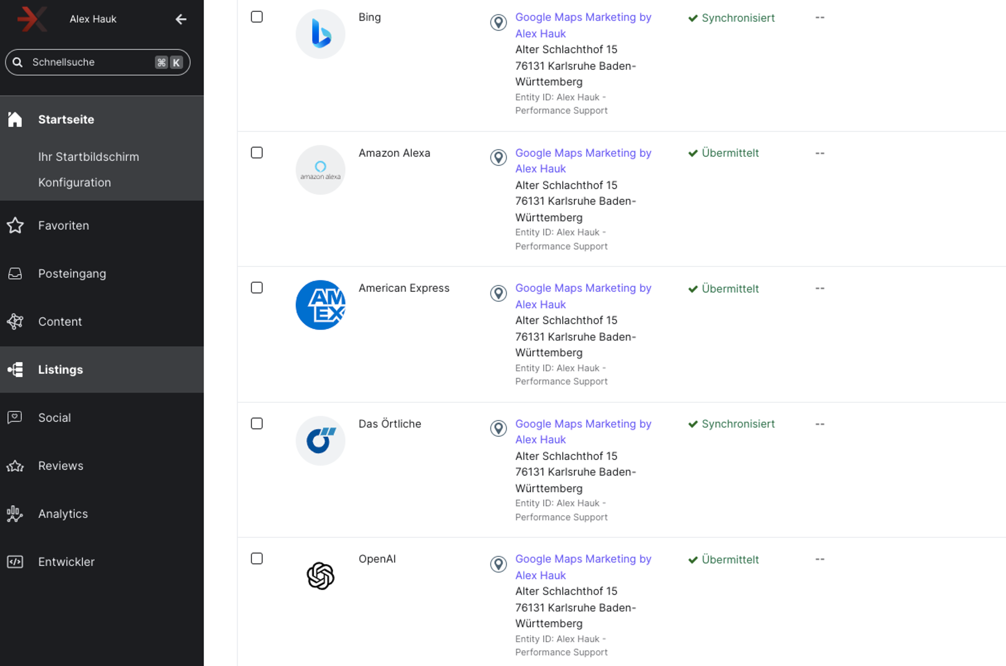Image resolution: width=1006 pixels, height=666 pixels.
Task: Open the Startseite menu
Action: (102, 119)
